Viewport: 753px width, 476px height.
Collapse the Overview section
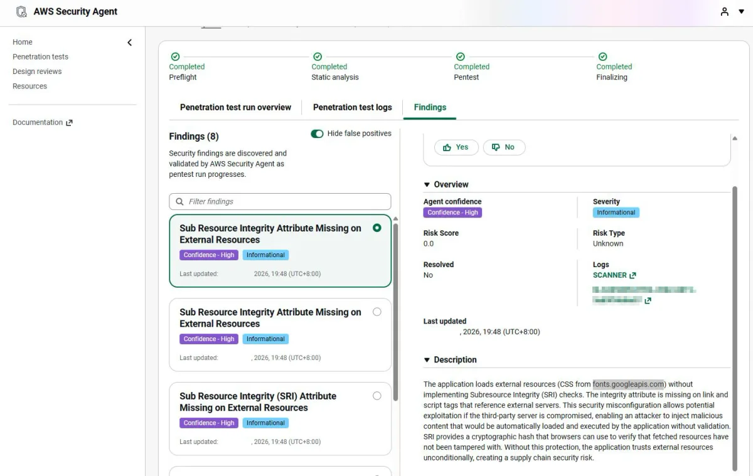(427, 184)
